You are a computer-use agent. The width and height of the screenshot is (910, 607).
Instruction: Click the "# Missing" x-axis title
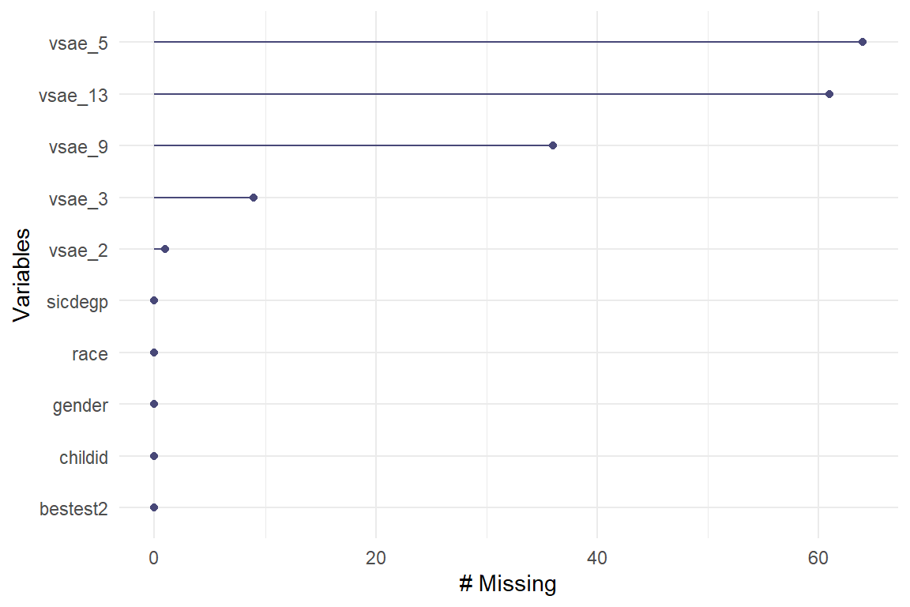coord(508,585)
